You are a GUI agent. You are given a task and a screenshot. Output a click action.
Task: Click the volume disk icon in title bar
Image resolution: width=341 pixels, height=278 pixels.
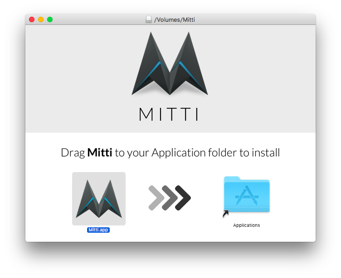[149, 19]
